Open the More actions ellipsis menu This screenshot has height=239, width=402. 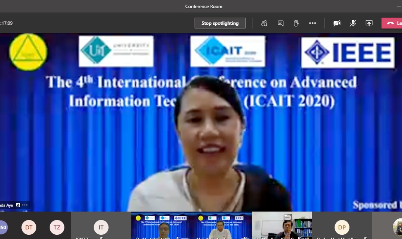pyautogui.click(x=312, y=23)
